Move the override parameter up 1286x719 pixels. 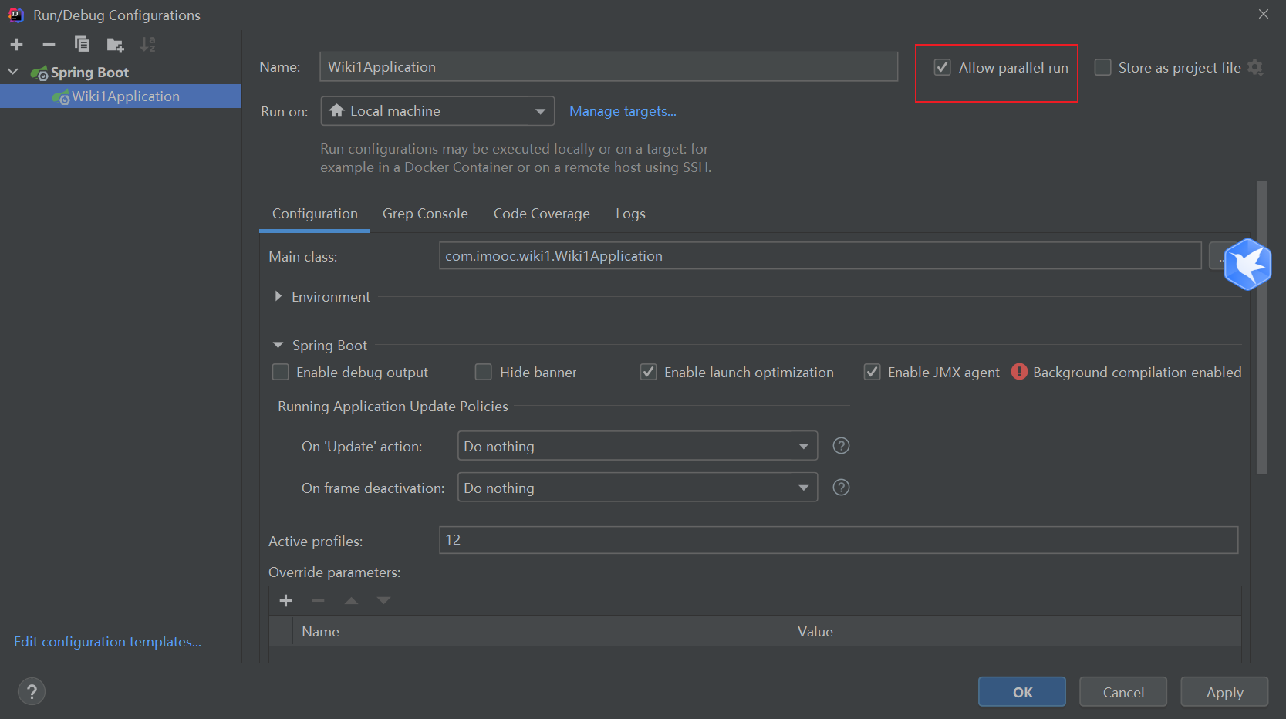coord(351,601)
